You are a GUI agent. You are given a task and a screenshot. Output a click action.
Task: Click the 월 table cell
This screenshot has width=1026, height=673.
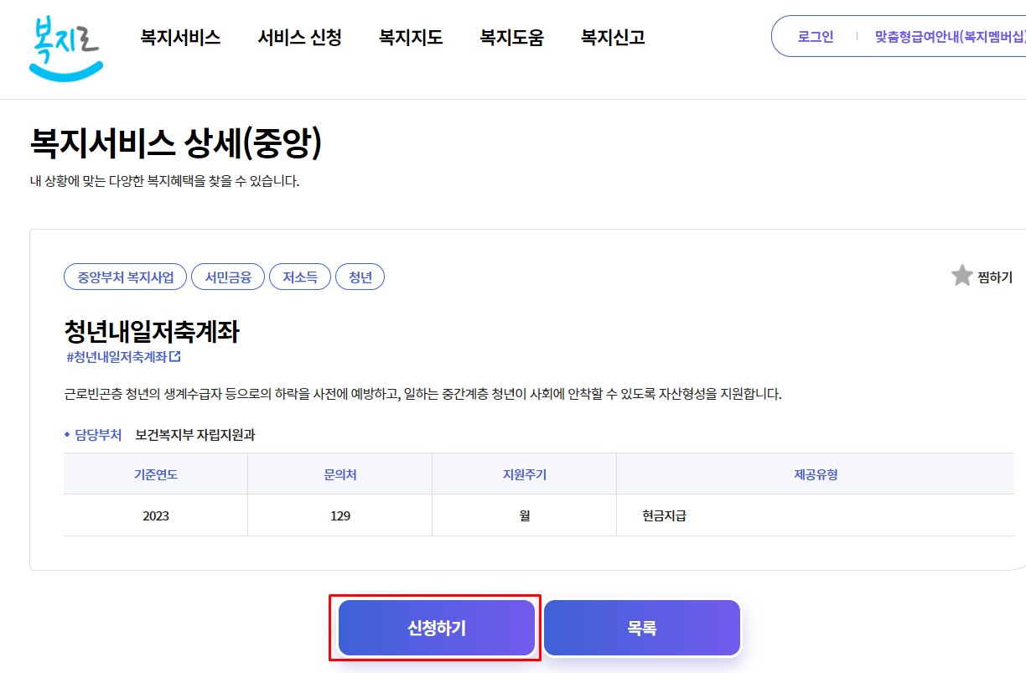pyautogui.click(x=525, y=515)
